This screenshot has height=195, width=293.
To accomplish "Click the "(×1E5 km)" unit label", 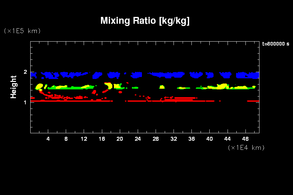I will coord(22,31).
